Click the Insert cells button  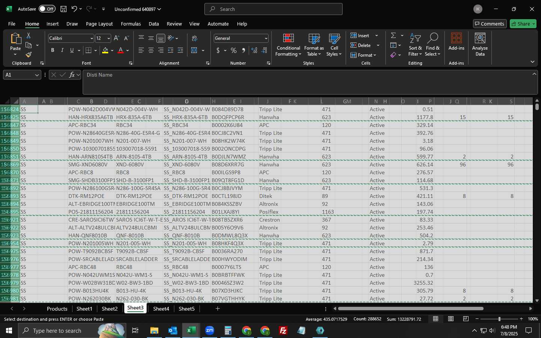coord(360,35)
